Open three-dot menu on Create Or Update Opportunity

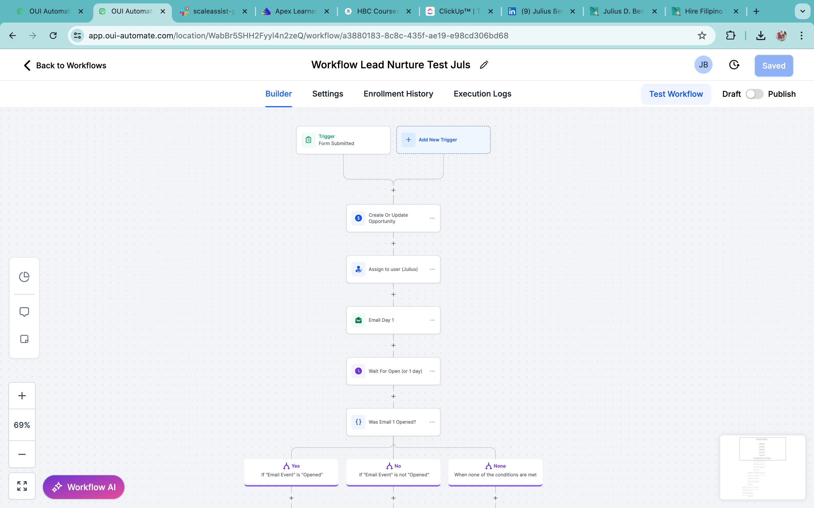(x=432, y=218)
